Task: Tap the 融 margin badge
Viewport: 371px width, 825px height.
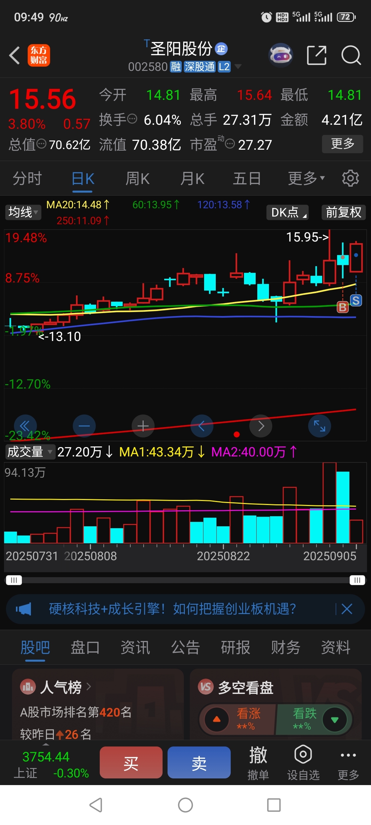Action: coord(176,67)
